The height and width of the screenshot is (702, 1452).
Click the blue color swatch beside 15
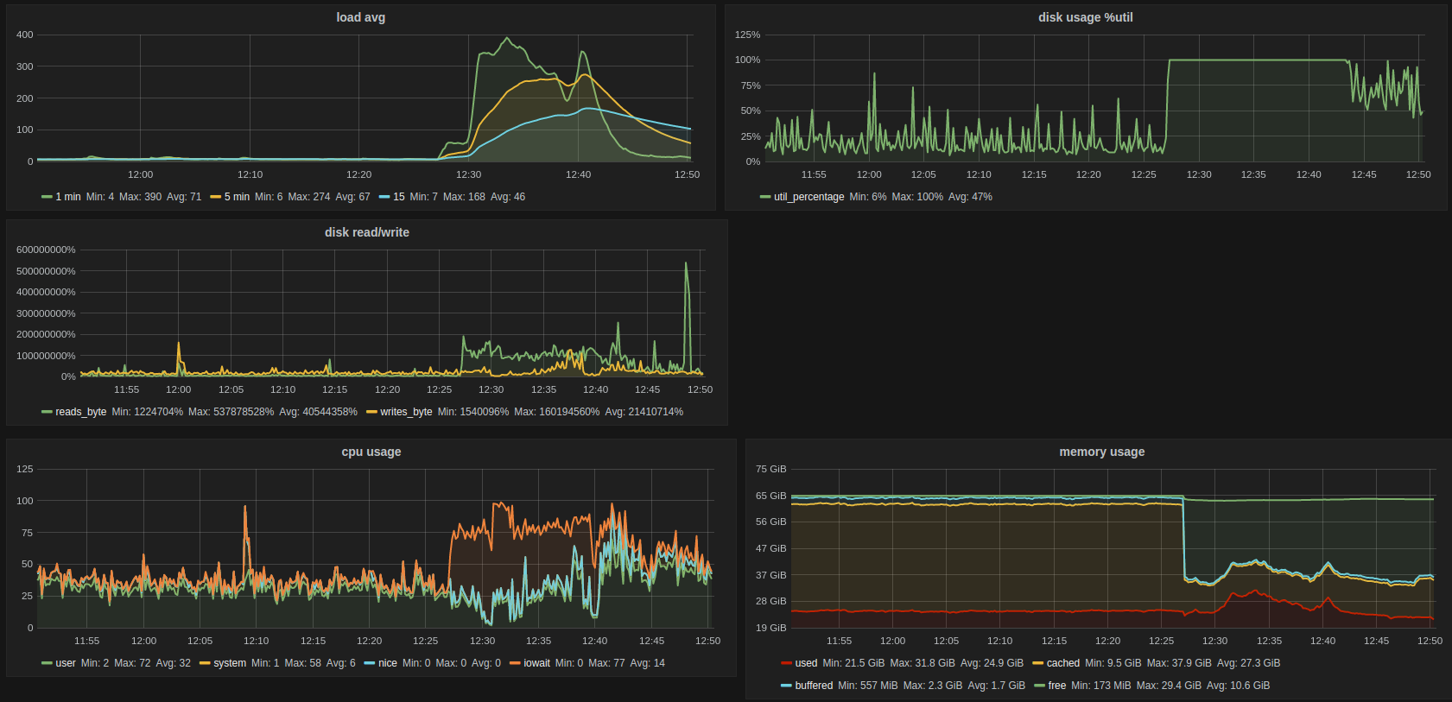coord(384,197)
